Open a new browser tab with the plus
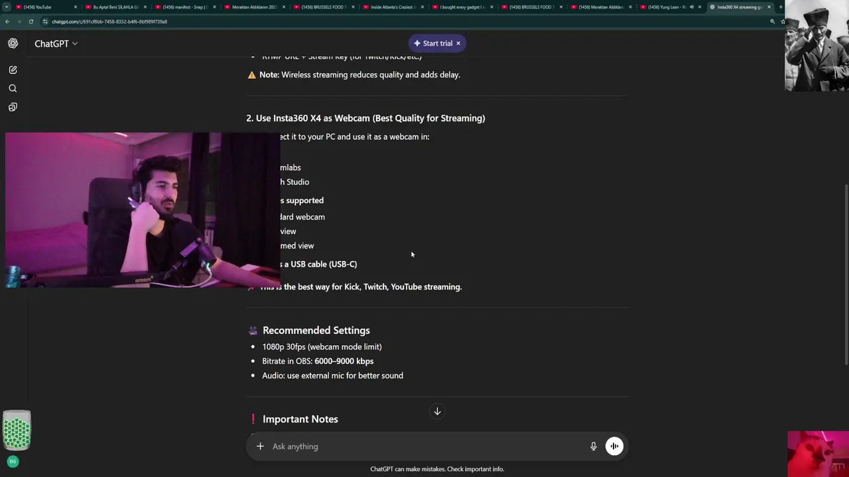The width and height of the screenshot is (849, 477). tap(781, 7)
